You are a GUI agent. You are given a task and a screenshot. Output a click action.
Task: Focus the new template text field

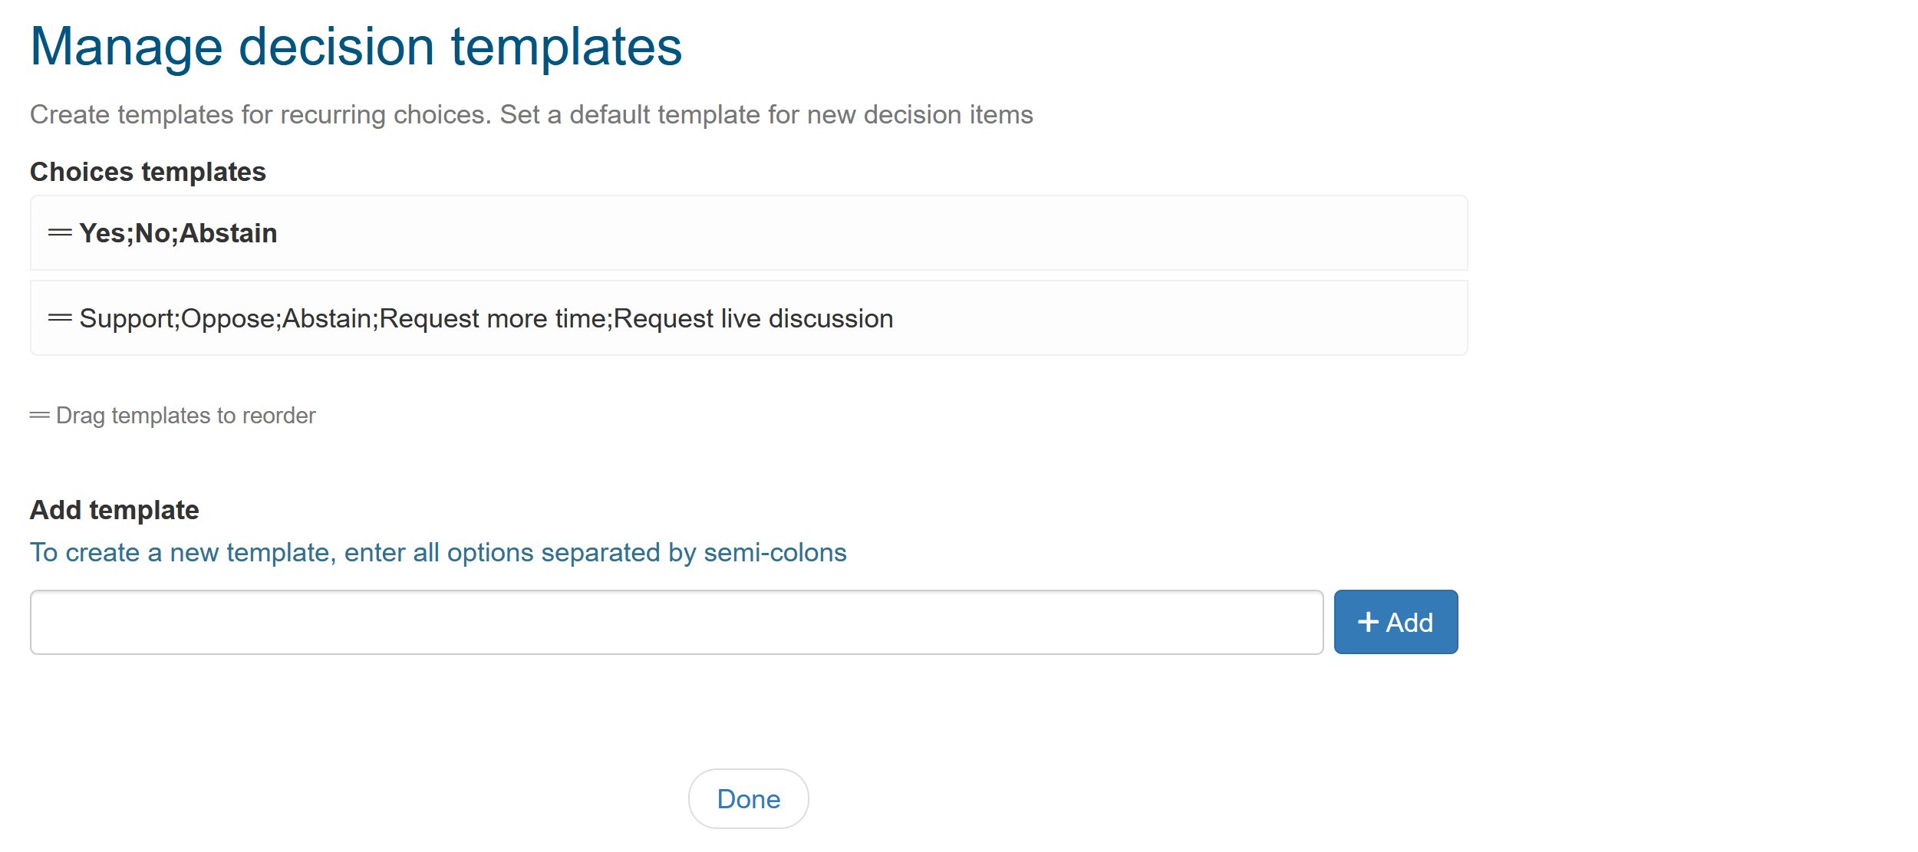[x=676, y=622]
